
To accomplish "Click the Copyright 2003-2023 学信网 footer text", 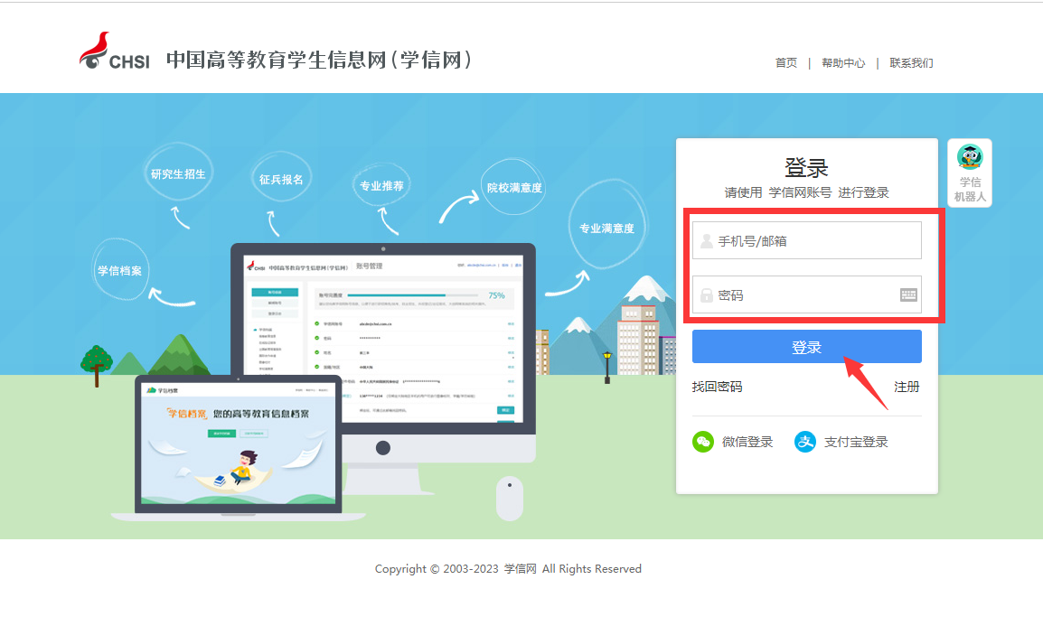I will click(x=508, y=569).
